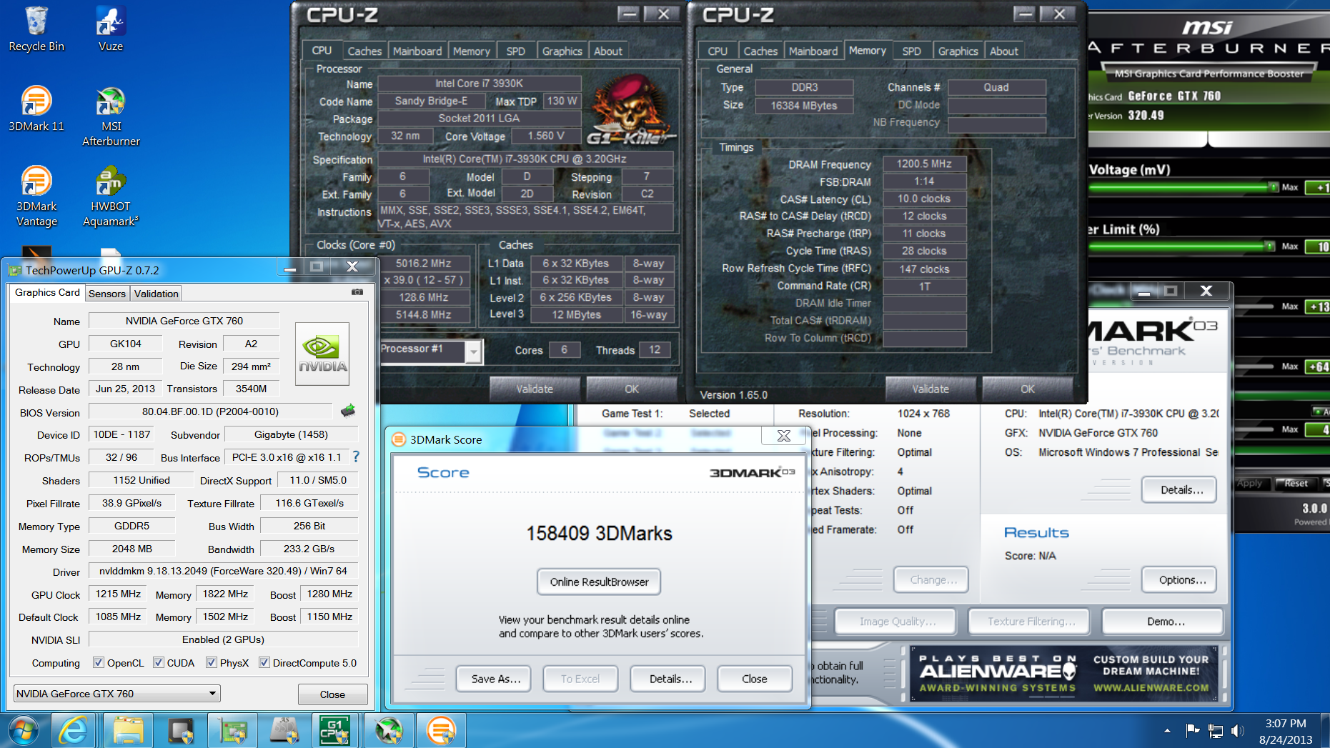1330x748 pixels.
Task: Click the Validate button in Memory CPU-Z
Action: point(930,389)
